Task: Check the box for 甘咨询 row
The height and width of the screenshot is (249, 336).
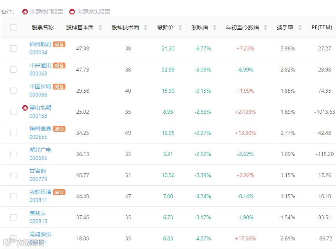Action: pos(13,175)
